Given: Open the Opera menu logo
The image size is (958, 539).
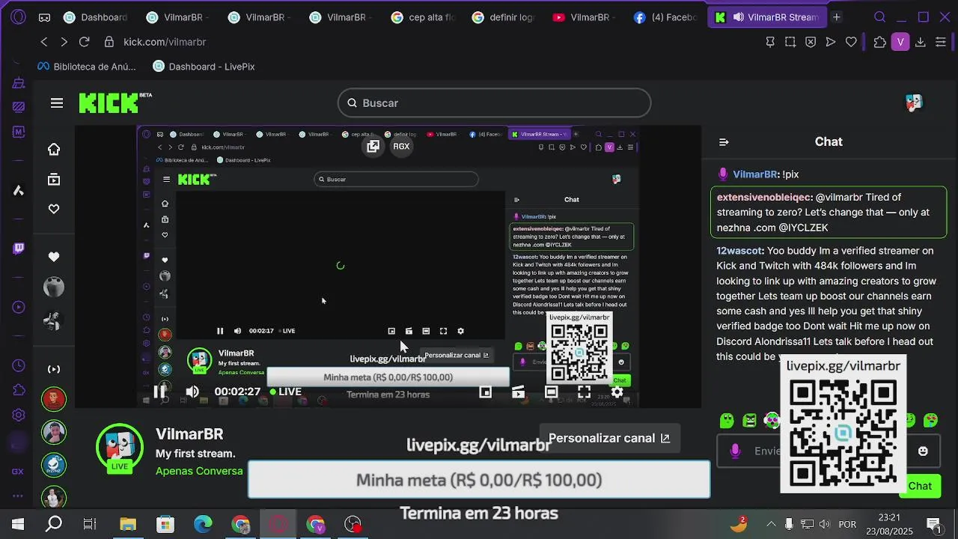Looking at the screenshot, I should tap(19, 16).
